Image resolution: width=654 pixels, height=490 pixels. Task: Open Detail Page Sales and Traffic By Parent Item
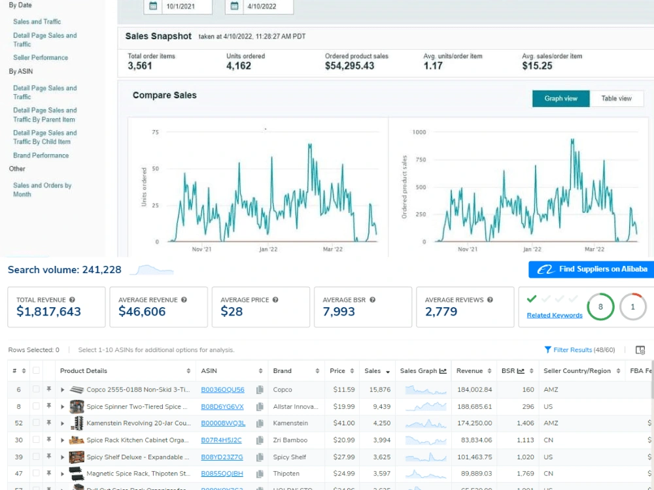44,114
